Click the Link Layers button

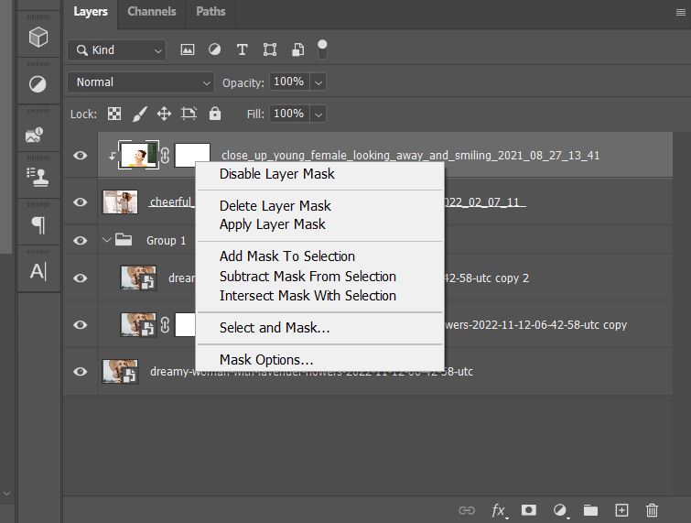click(467, 510)
